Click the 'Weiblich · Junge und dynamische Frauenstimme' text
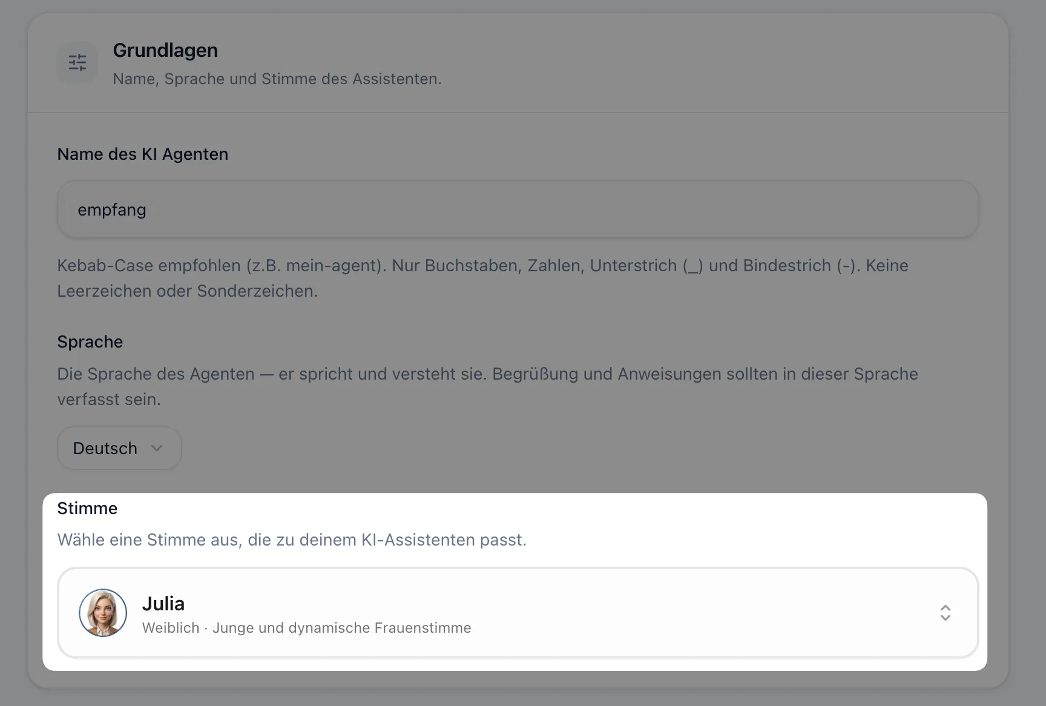Screen dimensions: 1046x706 click(x=307, y=628)
